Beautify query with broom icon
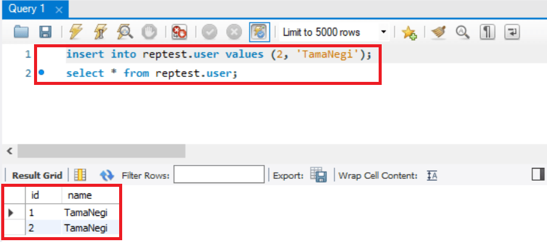 point(438,32)
